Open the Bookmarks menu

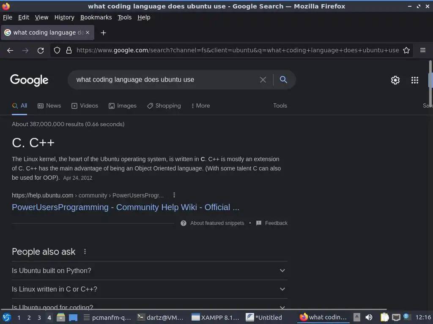(x=96, y=17)
